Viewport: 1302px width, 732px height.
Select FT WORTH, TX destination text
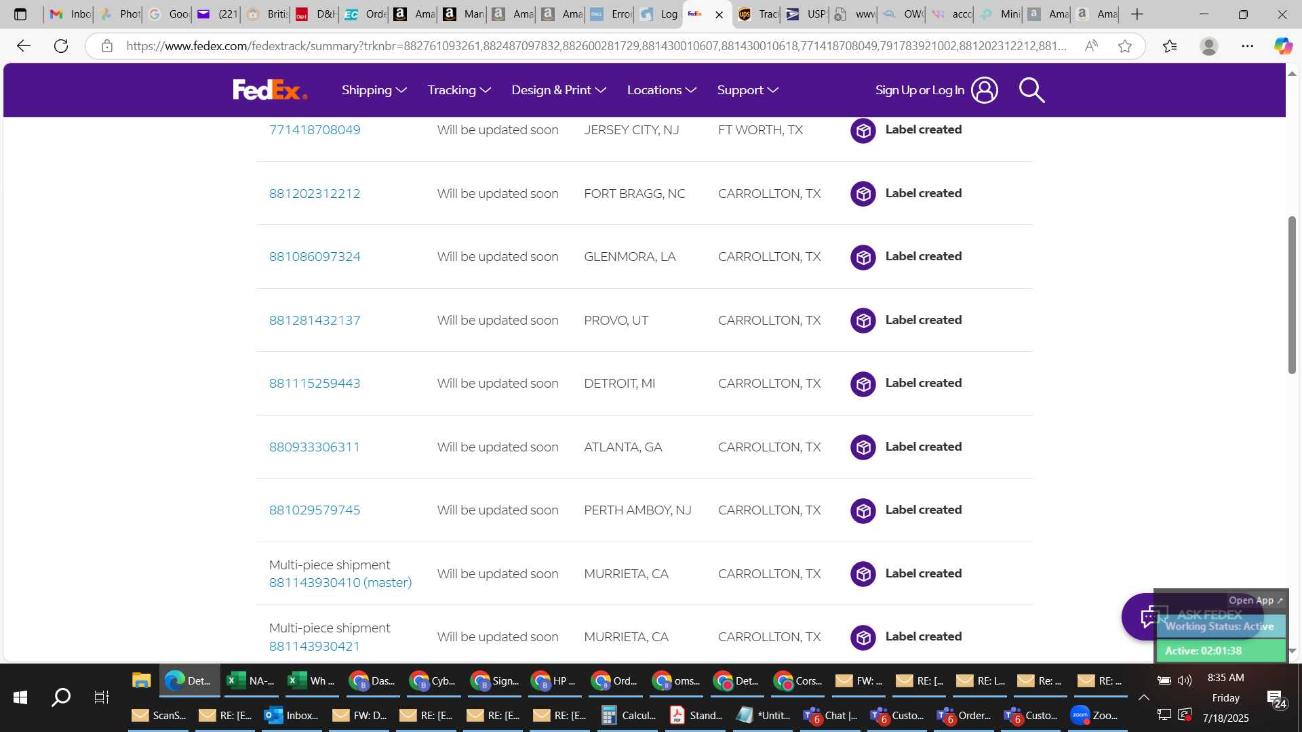(760, 130)
